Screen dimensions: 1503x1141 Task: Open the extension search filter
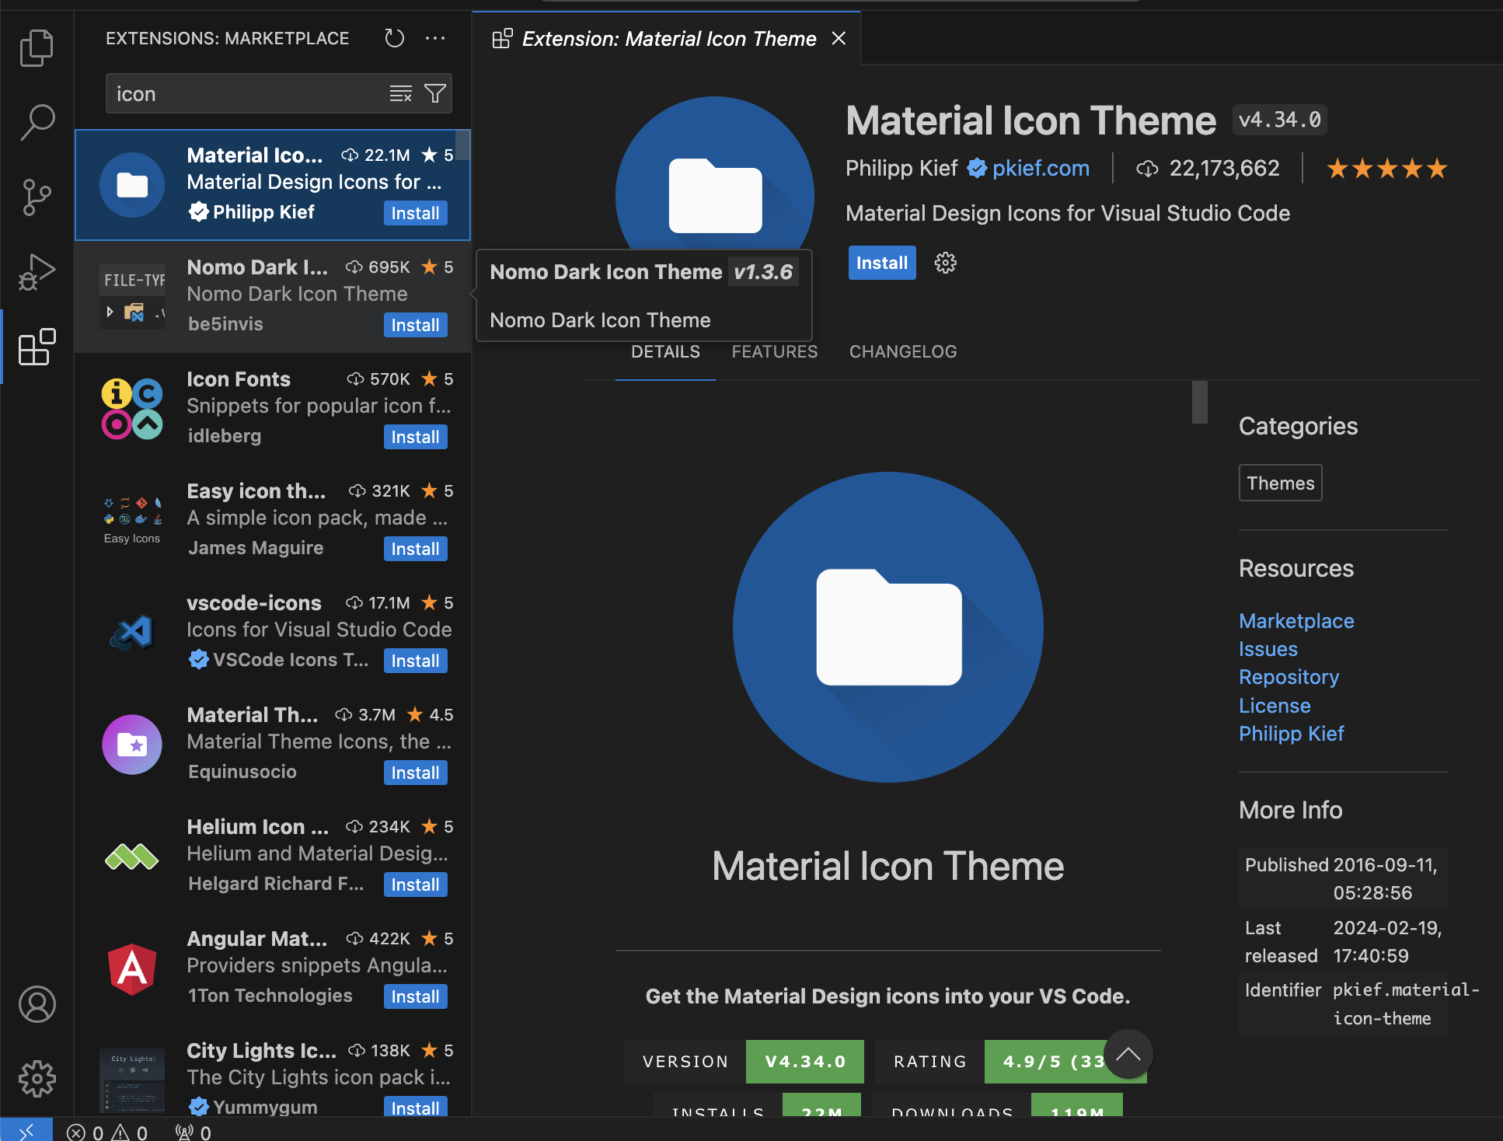point(435,94)
